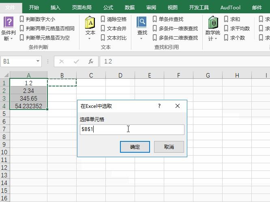Click the dialog help question mark
Screen dimensions: 270x202
[x=159, y=106]
